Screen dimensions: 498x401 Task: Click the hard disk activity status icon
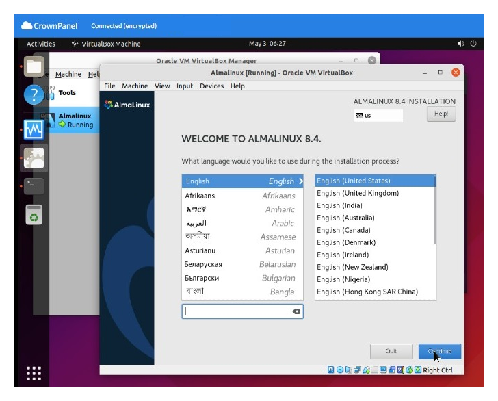coord(330,370)
